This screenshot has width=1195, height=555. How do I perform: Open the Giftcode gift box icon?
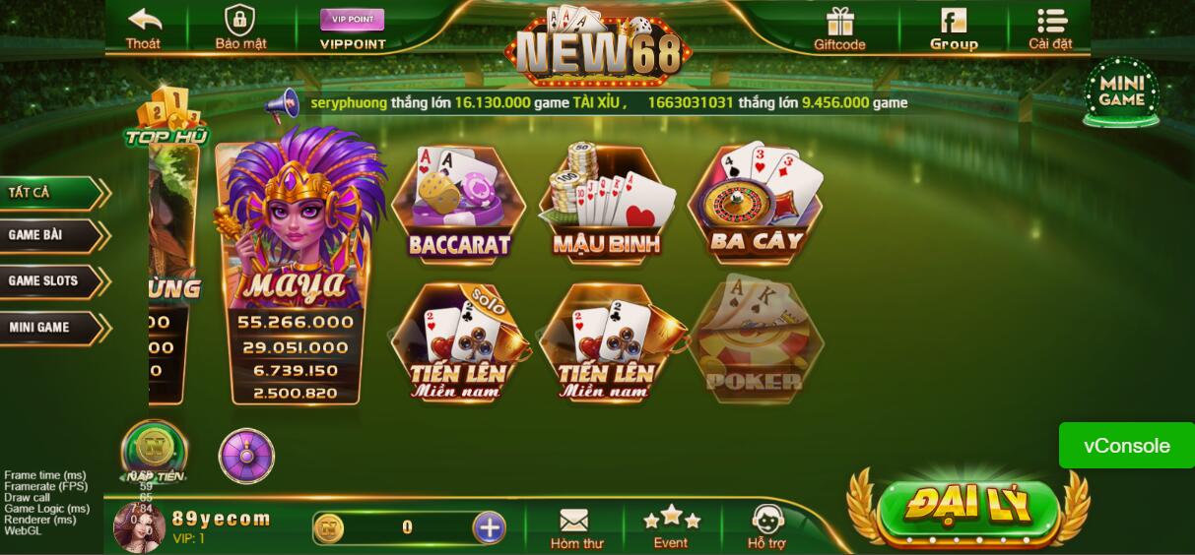[x=839, y=30]
